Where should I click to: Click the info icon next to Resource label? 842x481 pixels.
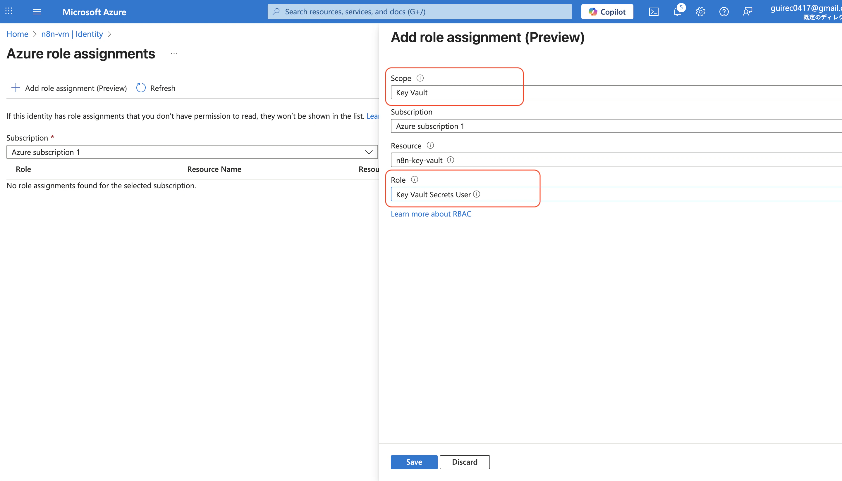click(x=430, y=145)
